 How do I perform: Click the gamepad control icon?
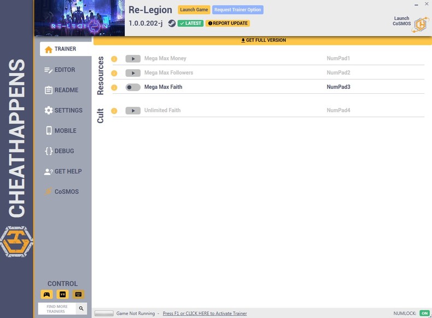point(47,295)
